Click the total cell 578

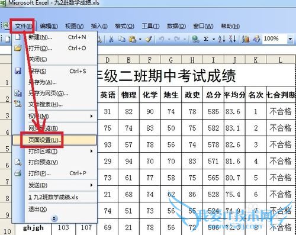click(213, 144)
